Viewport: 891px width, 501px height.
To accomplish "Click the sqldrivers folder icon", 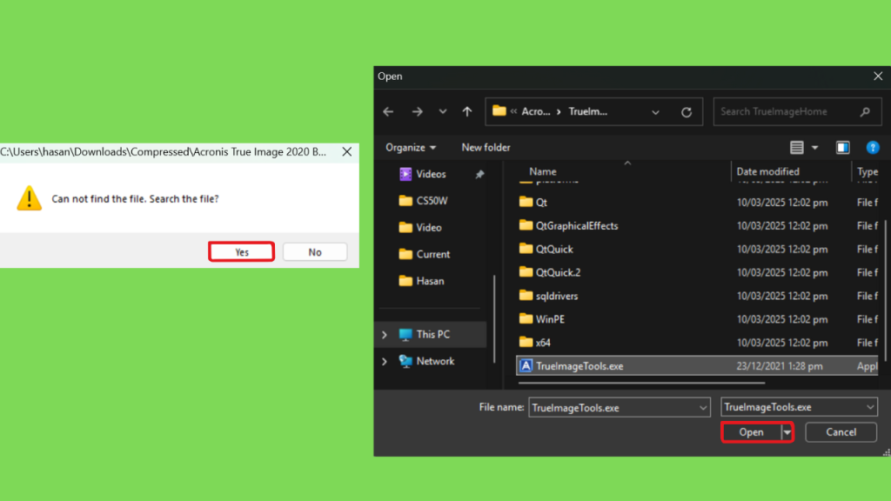I will pos(526,295).
